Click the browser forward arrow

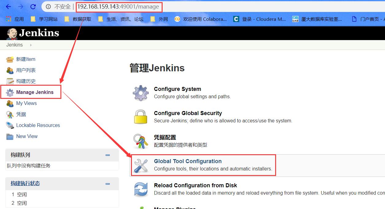coord(21,6)
